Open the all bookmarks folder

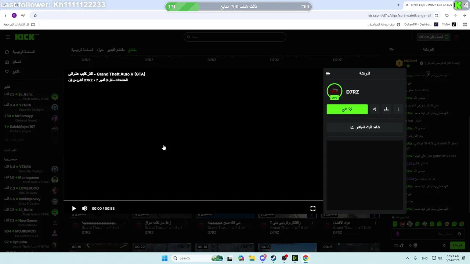click(x=19, y=25)
